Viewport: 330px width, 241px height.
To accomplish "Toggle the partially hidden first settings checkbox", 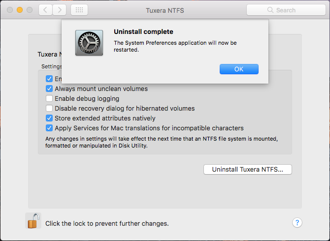I will 49,79.
